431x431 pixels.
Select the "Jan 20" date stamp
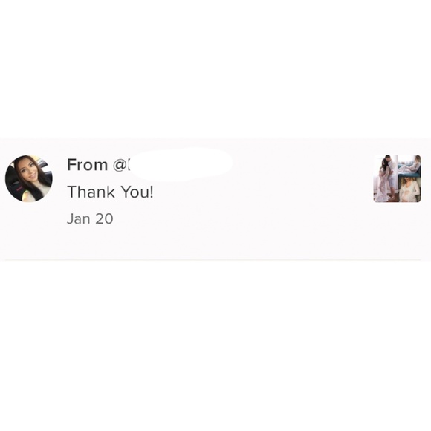(90, 218)
